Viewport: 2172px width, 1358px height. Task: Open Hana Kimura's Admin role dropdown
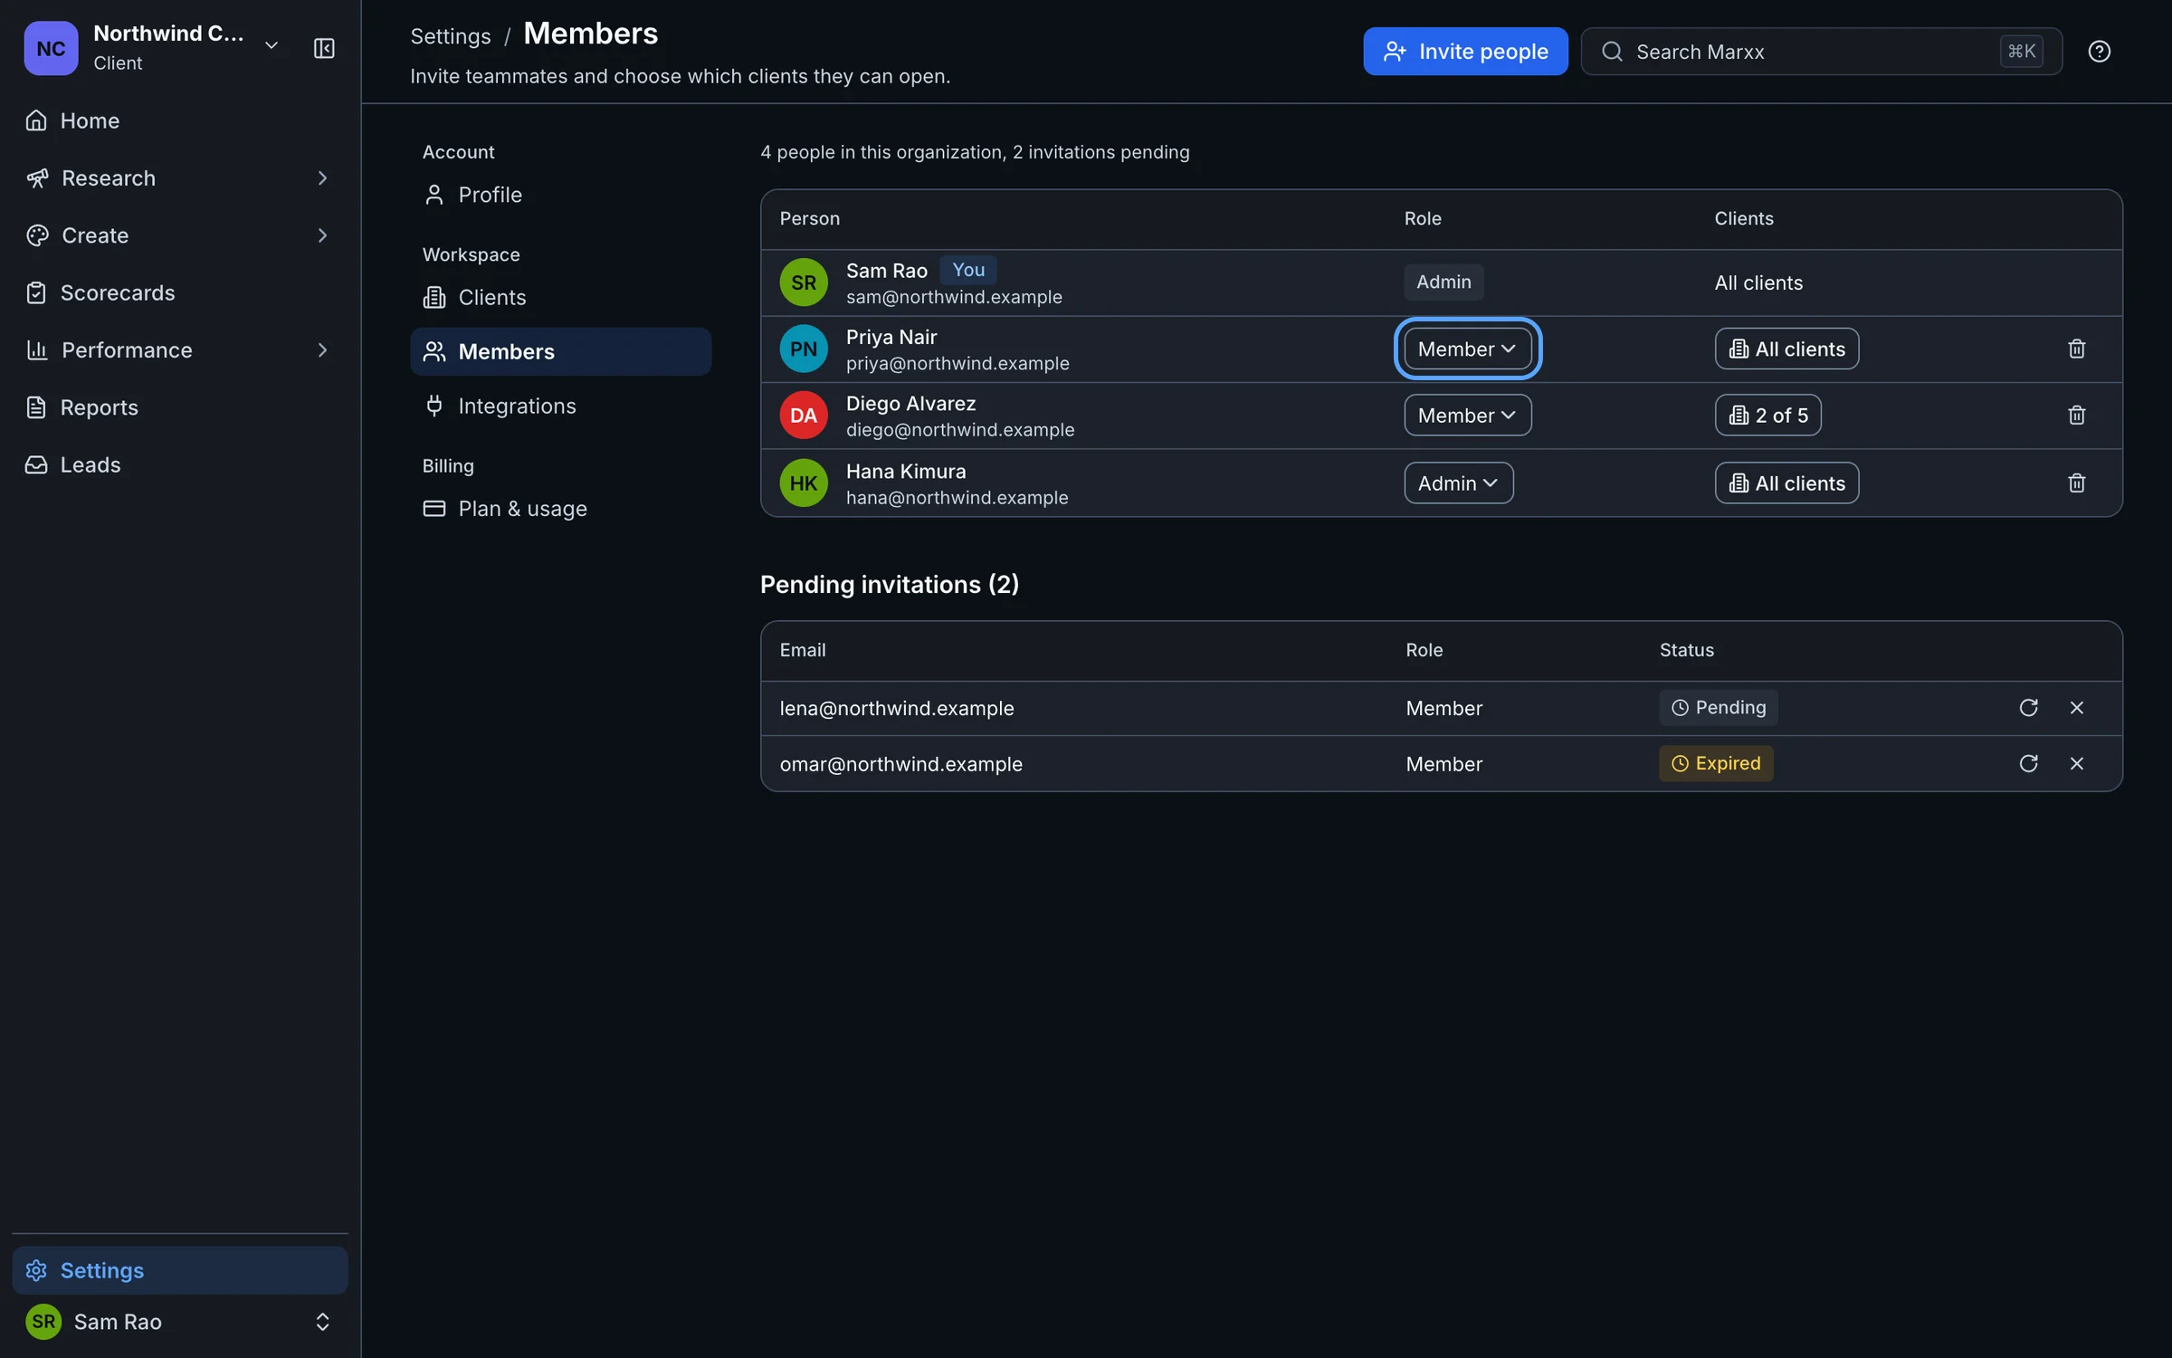point(1458,483)
